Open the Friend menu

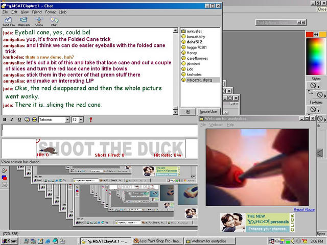(x=37, y=12)
